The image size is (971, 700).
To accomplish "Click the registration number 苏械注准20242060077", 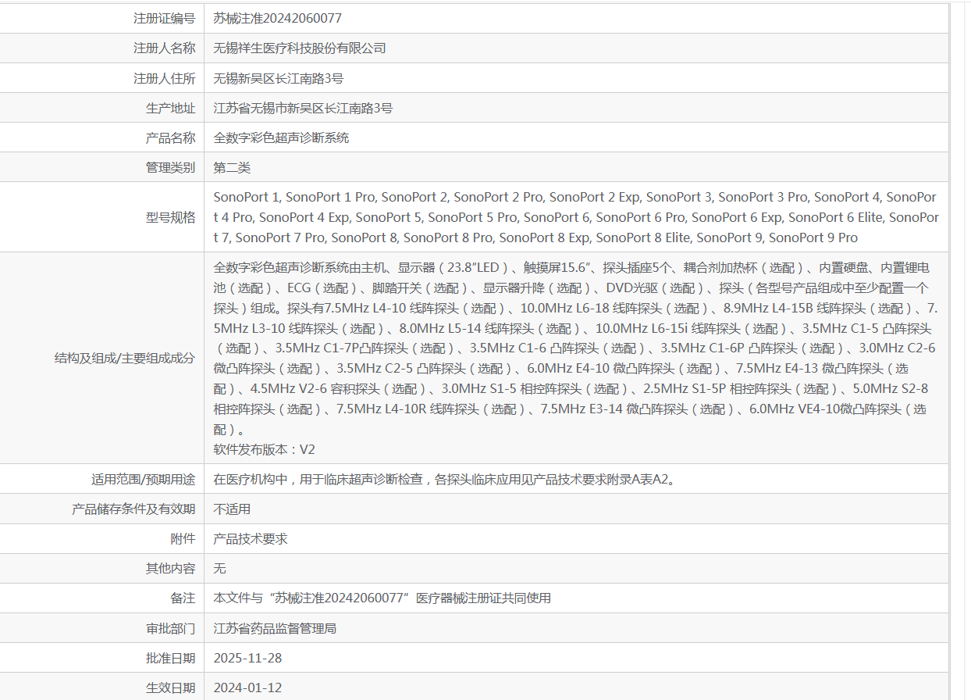I will 278,18.
